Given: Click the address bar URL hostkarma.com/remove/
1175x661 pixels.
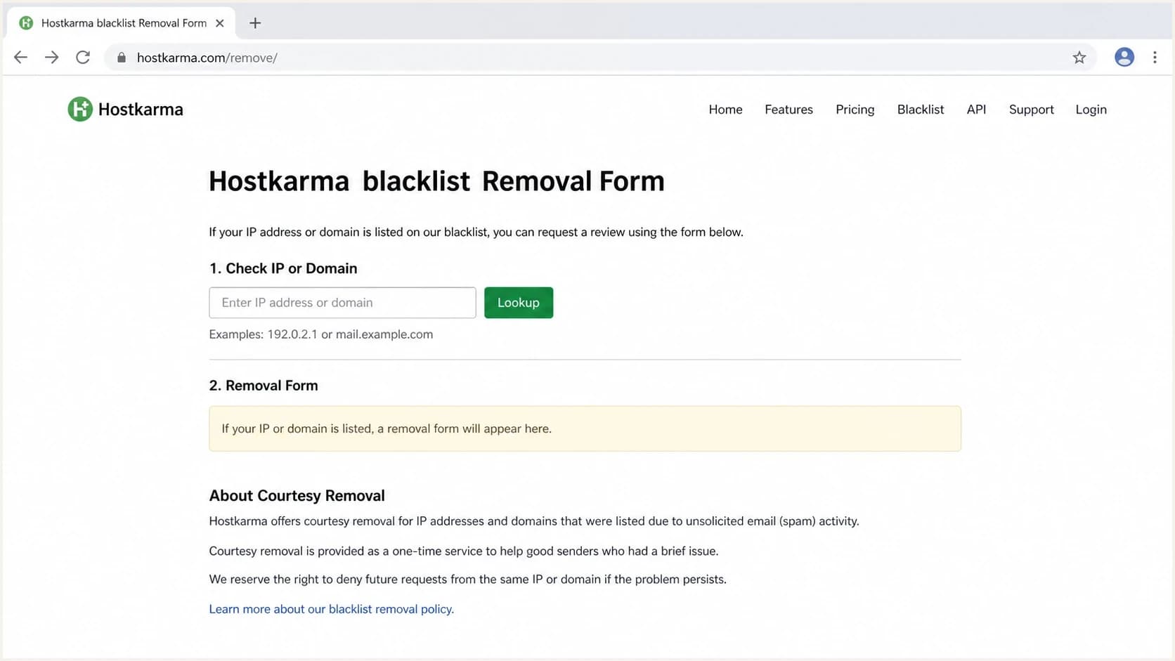Looking at the screenshot, I should pos(207,58).
